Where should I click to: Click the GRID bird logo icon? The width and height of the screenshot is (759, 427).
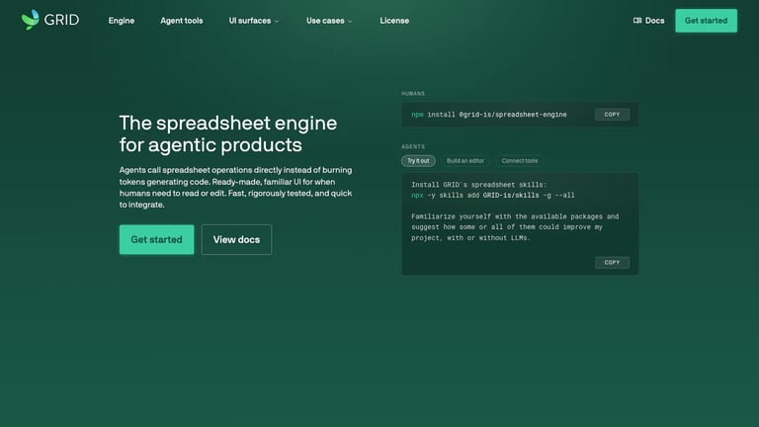30,20
